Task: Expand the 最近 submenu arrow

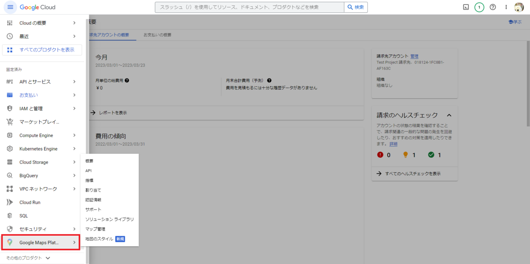Action: click(x=74, y=36)
